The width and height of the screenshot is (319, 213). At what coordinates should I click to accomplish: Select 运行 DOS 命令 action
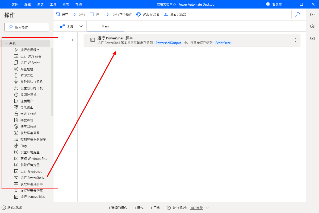[x=27, y=56]
